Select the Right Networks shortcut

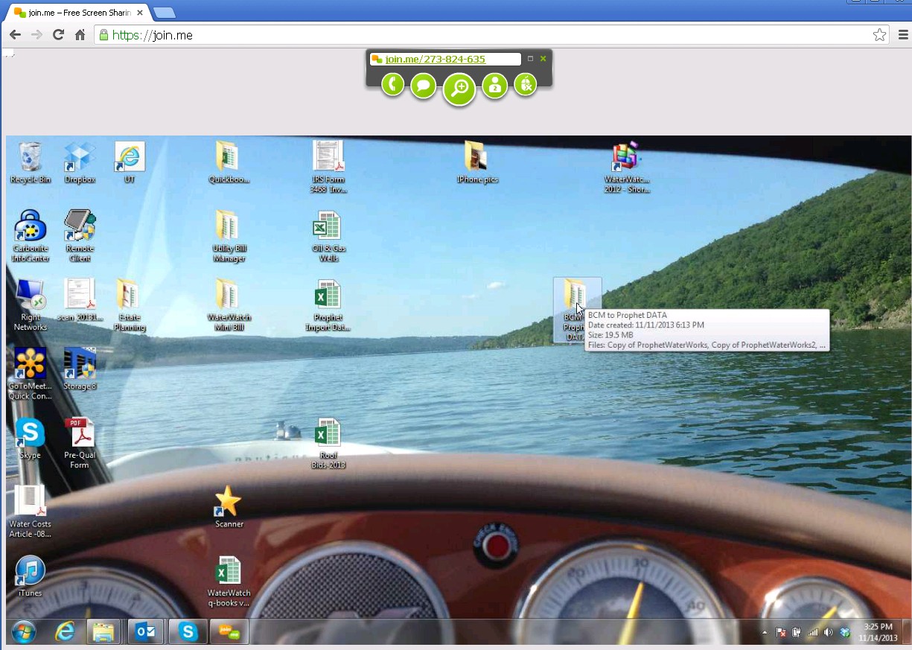(31, 305)
